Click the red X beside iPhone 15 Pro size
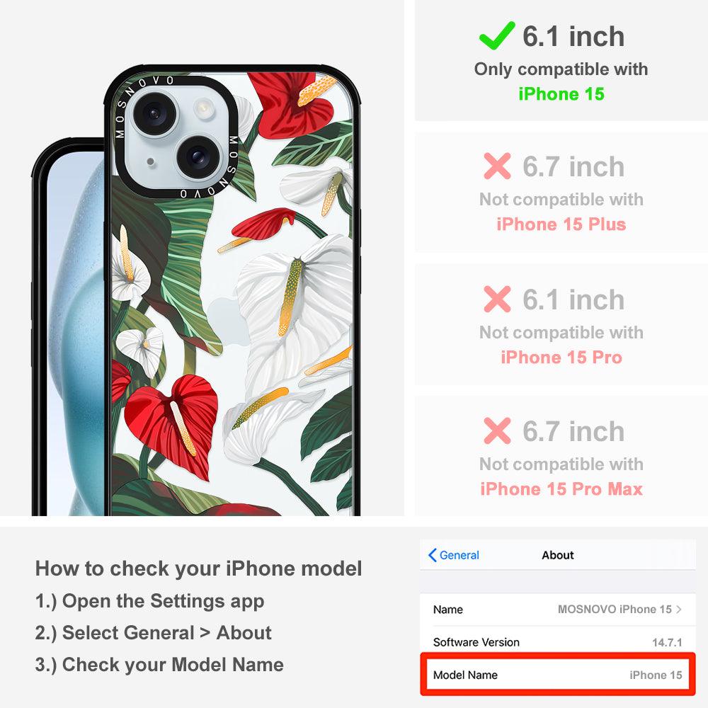 click(x=497, y=299)
